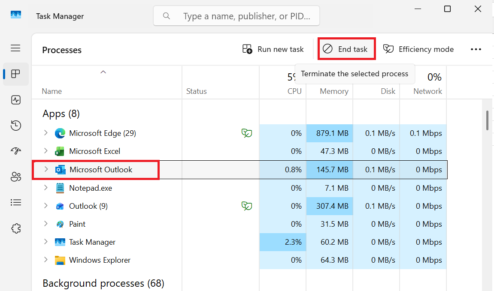The height and width of the screenshot is (291, 494).
Task: Expand the Microsoft Outlook process group
Action: coord(46,169)
